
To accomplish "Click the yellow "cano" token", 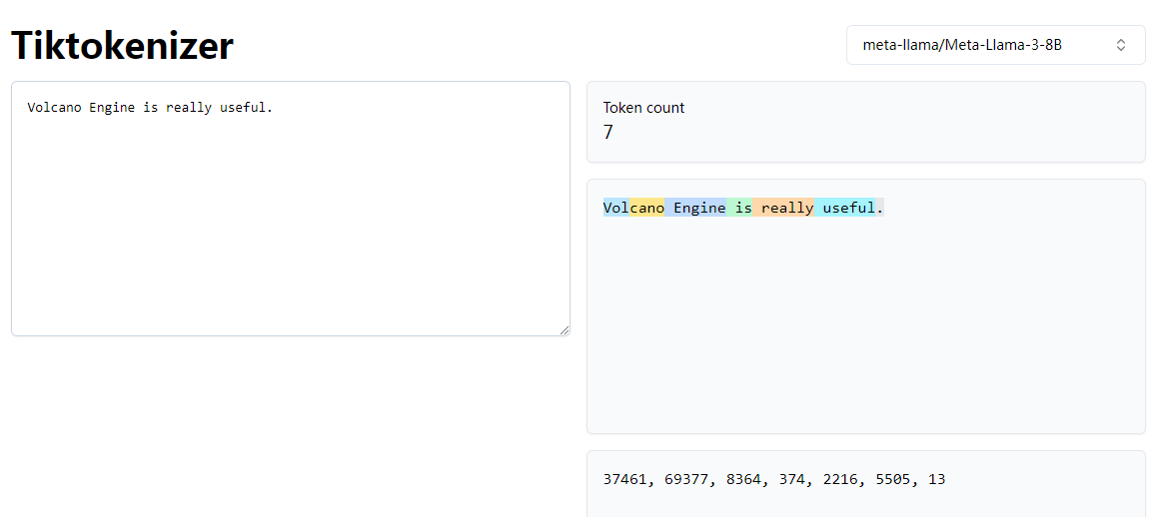I will tap(647, 209).
